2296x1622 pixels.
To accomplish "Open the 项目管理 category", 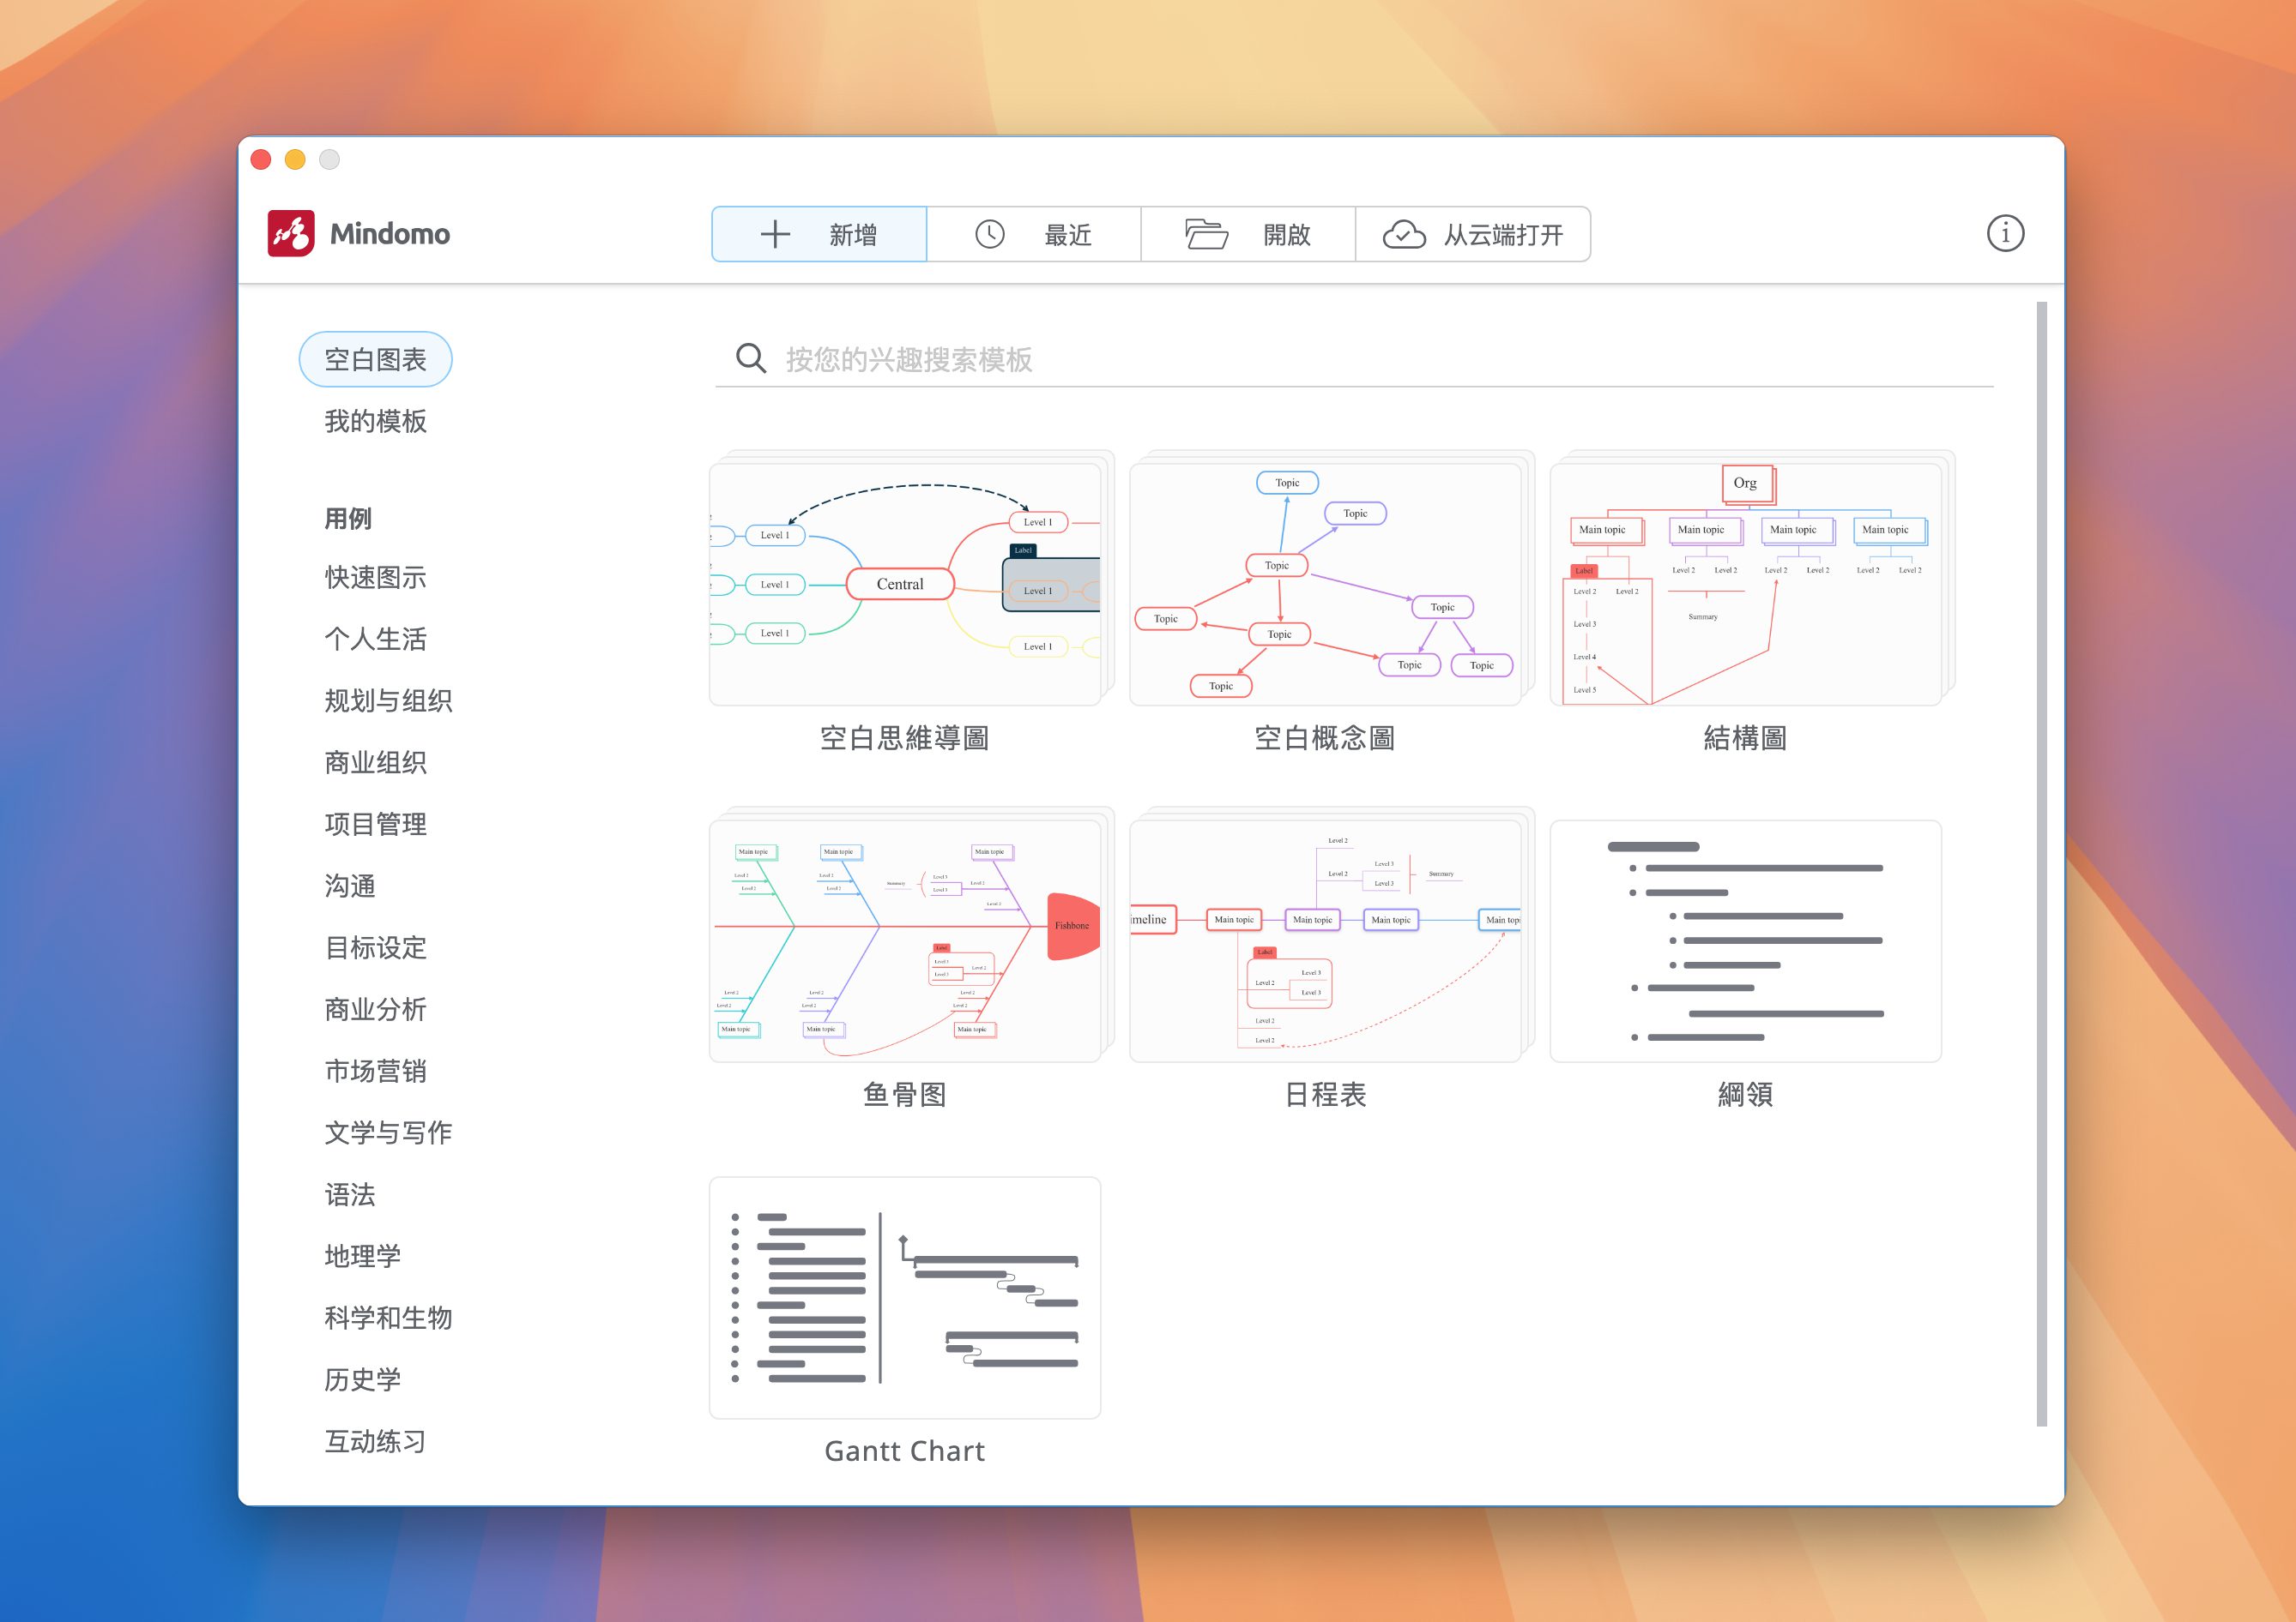I will click(x=375, y=825).
